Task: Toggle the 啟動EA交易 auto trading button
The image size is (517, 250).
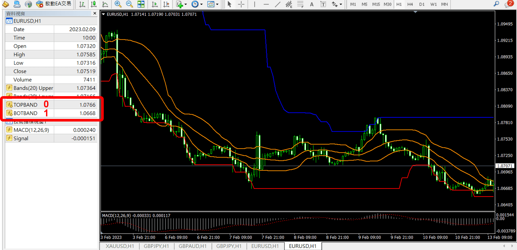Action: (54, 4)
